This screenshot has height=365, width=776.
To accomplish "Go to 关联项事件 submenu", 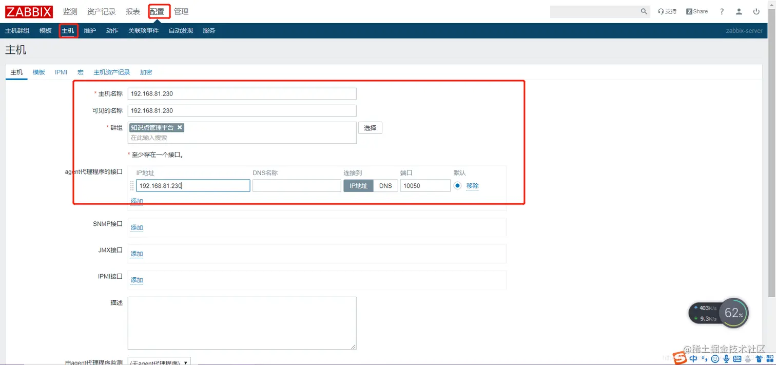I will pyautogui.click(x=144, y=31).
